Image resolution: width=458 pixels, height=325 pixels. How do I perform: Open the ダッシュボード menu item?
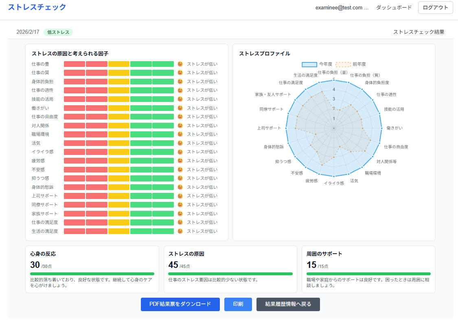(394, 8)
